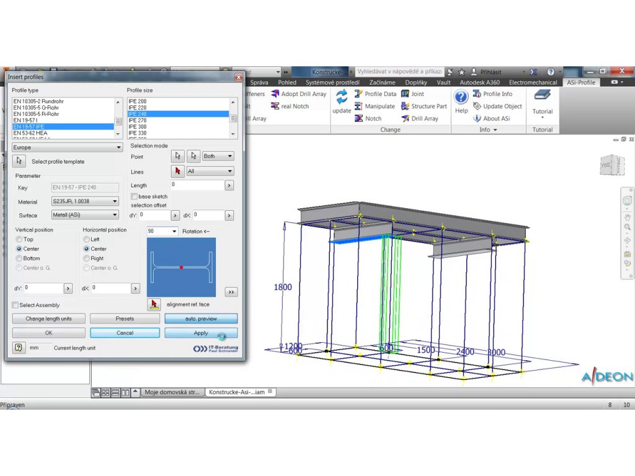
Task: Select Left horizontal position
Action: point(91,239)
